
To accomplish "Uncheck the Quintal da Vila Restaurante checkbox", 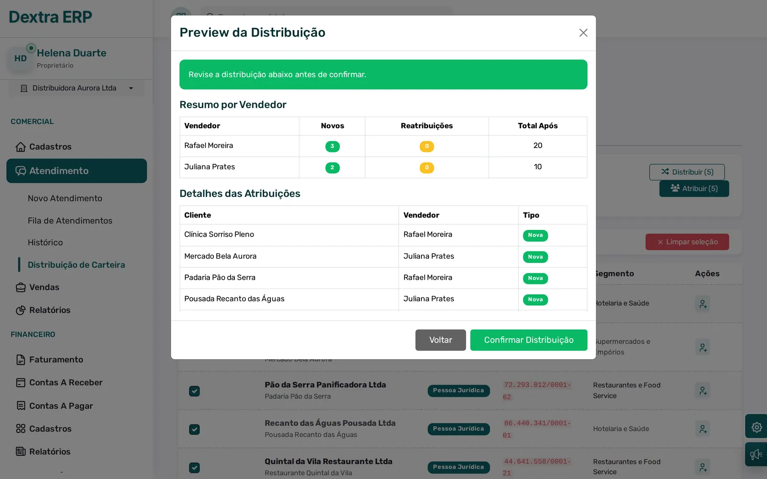I will click(x=194, y=468).
